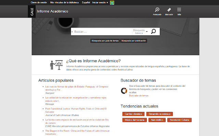
Task: Click Búsqueda por guía de temas button
Action: pyautogui.click(x=105, y=41)
